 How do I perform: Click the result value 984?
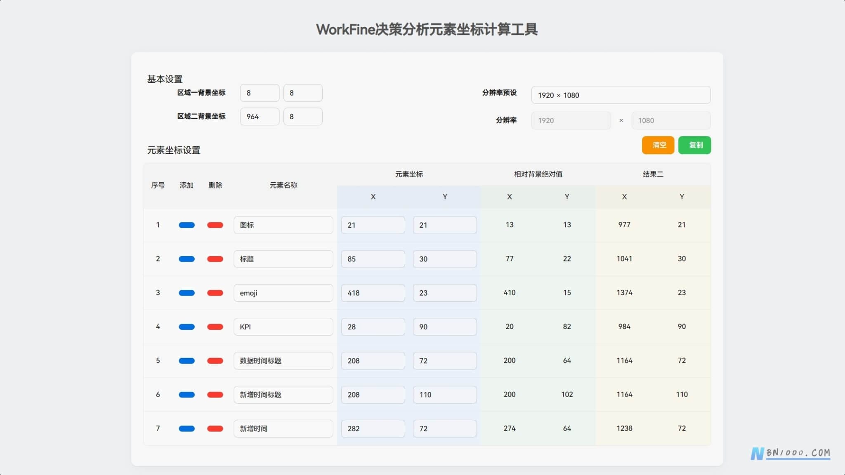click(x=624, y=327)
